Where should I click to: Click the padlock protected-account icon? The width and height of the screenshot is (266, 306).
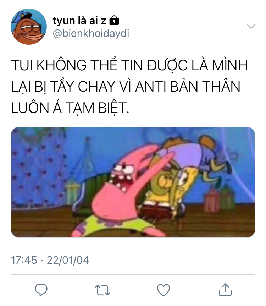pyautogui.click(x=114, y=20)
